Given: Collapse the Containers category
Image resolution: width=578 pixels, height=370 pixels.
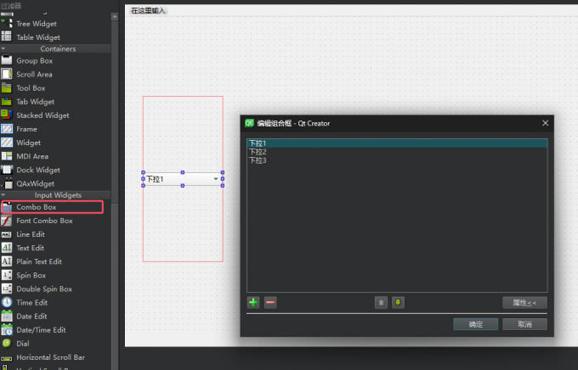Looking at the screenshot, I should pyautogui.click(x=3, y=49).
